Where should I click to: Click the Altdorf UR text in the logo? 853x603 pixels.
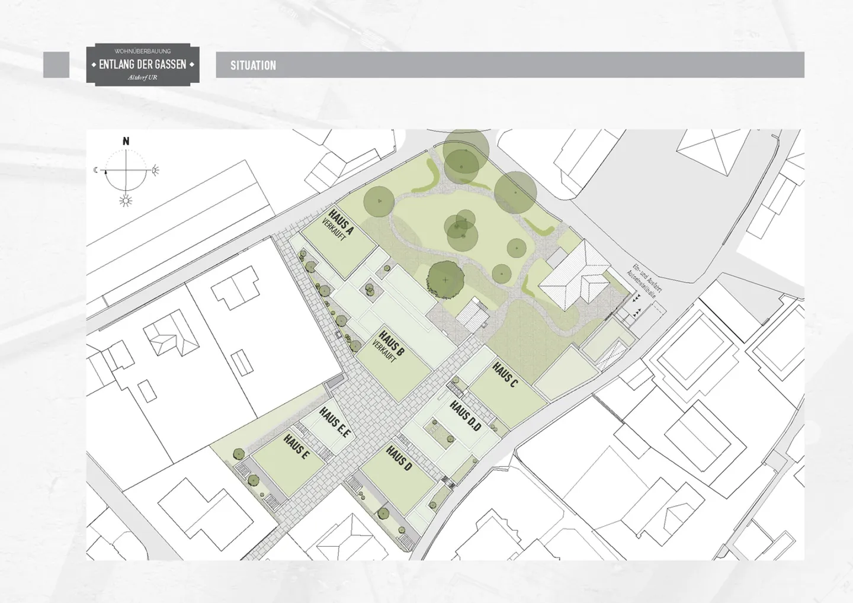(143, 78)
